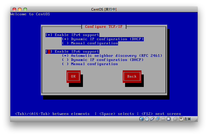Click the virtualization CPU chip icon
The height and width of the screenshot is (136, 208).
(x=168, y=119)
